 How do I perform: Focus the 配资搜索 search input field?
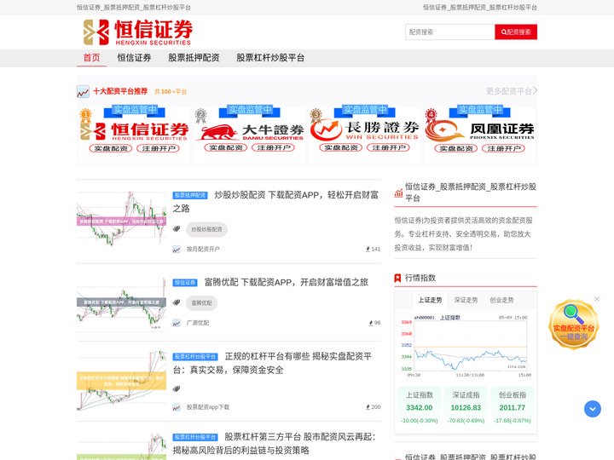[450, 32]
